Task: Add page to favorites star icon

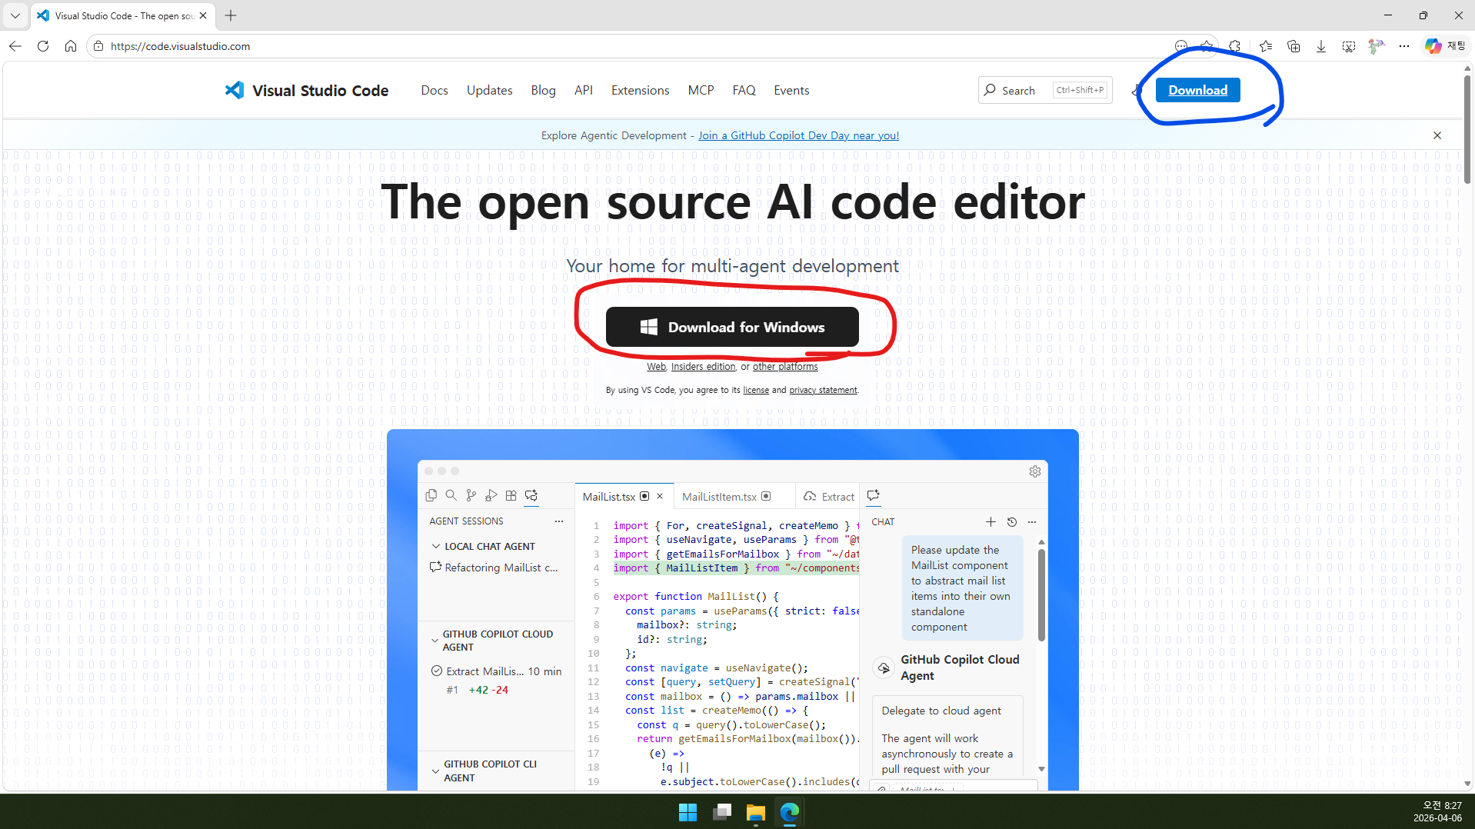Action: point(1207,46)
